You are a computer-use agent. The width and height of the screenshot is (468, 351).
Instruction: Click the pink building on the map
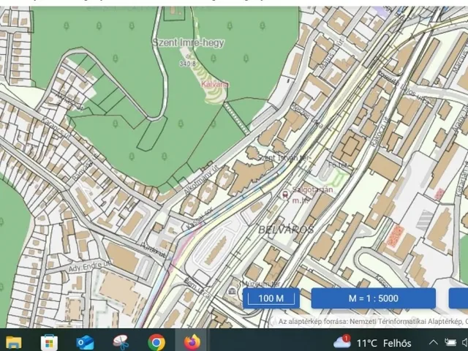394,235
